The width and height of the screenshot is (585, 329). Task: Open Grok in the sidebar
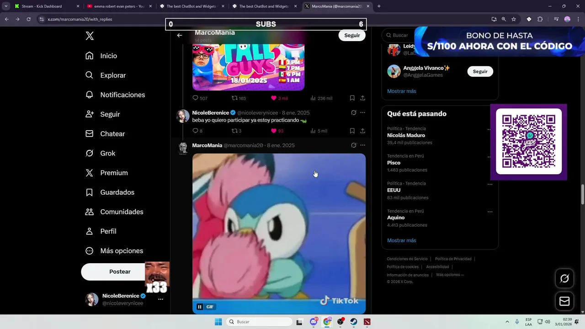tap(101, 154)
